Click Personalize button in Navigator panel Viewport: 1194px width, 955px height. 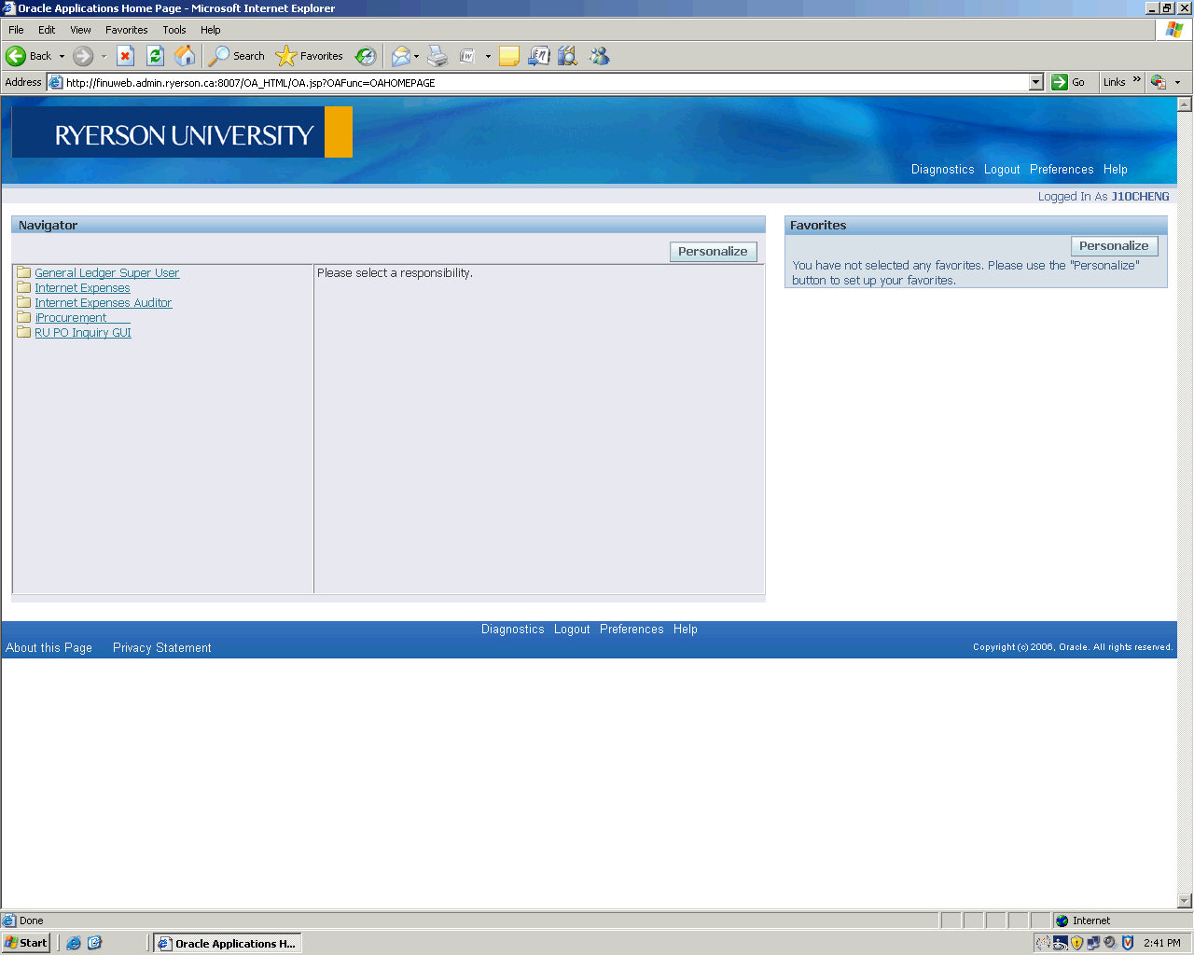(x=713, y=252)
